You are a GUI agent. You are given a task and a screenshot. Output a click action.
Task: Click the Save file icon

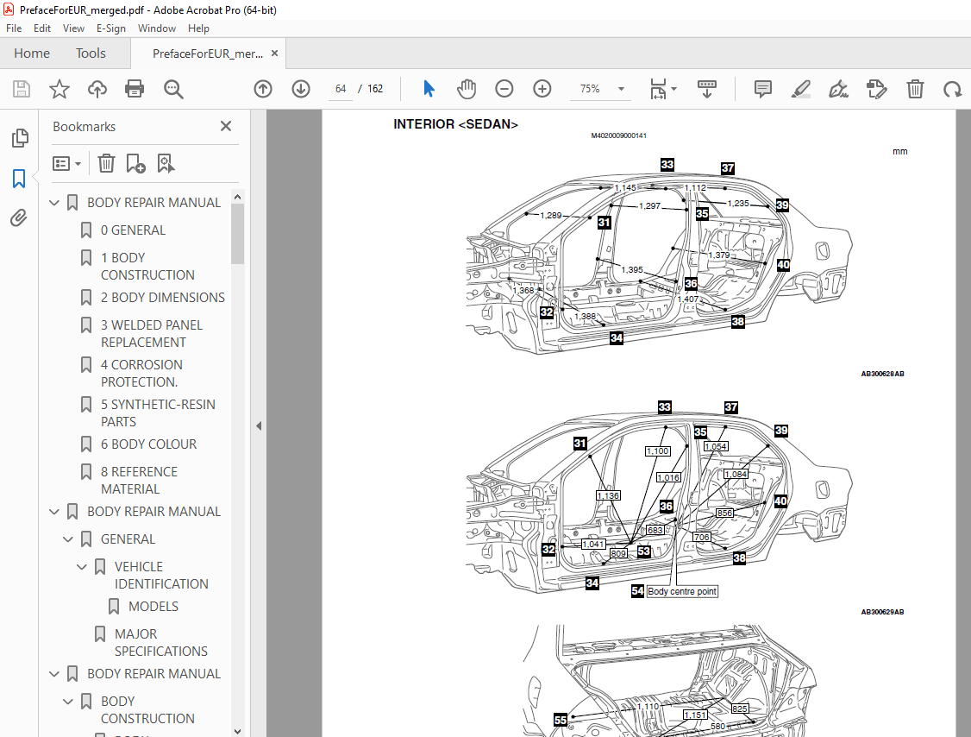point(22,89)
